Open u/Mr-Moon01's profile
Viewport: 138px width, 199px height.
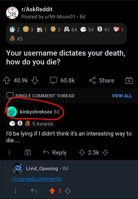(60, 17)
